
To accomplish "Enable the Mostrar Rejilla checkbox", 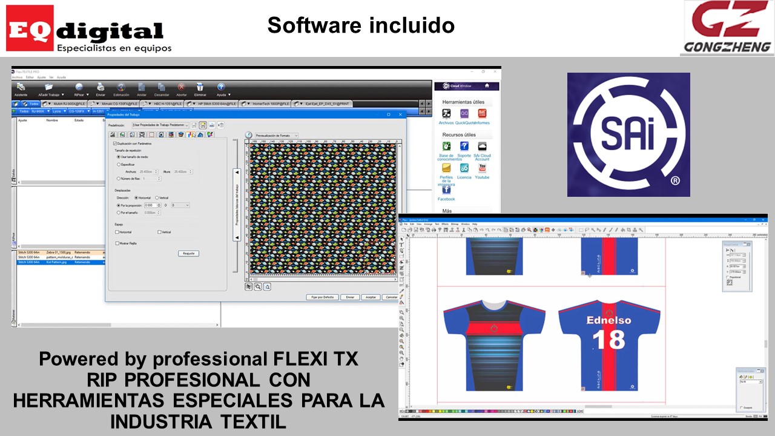I will pos(117,243).
